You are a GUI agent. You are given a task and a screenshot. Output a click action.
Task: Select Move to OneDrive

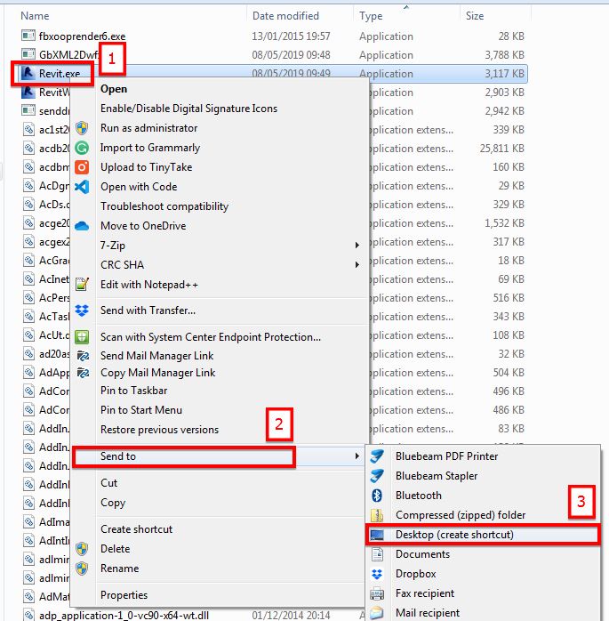(x=143, y=226)
